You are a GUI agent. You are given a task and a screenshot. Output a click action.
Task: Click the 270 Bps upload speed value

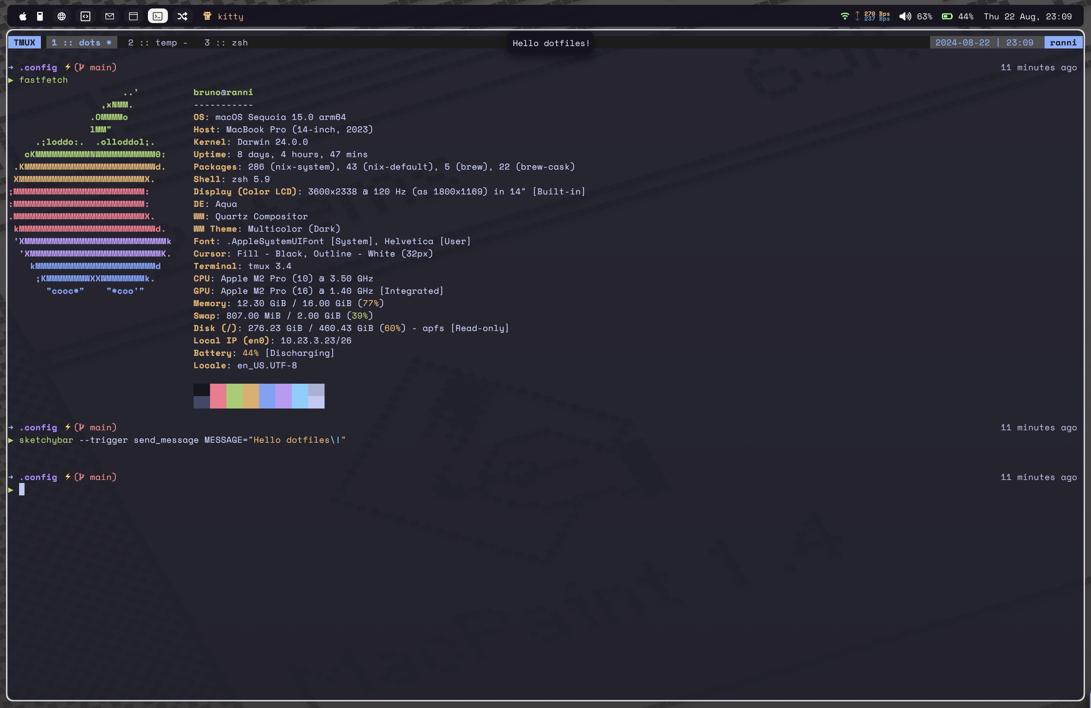877,14
